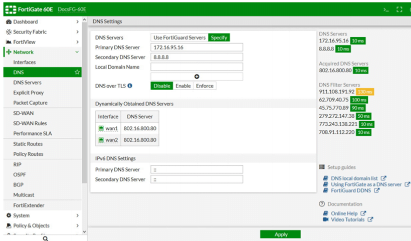Select Use FortiGuard Servers option

pyautogui.click(x=179, y=38)
